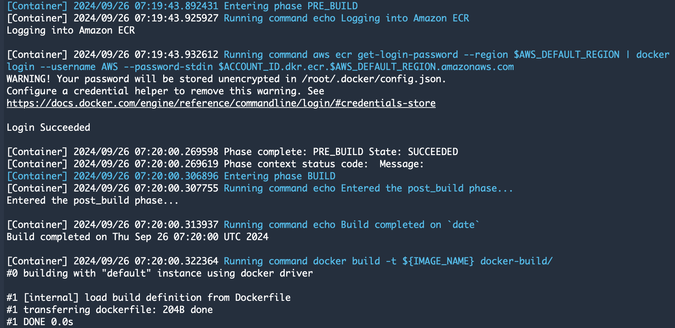This screenshot has height=328, width=675.
Task: Click the docker build -t ${IMAGE_NAME} command
Action: pyautogui.click(x=388, y=261)
